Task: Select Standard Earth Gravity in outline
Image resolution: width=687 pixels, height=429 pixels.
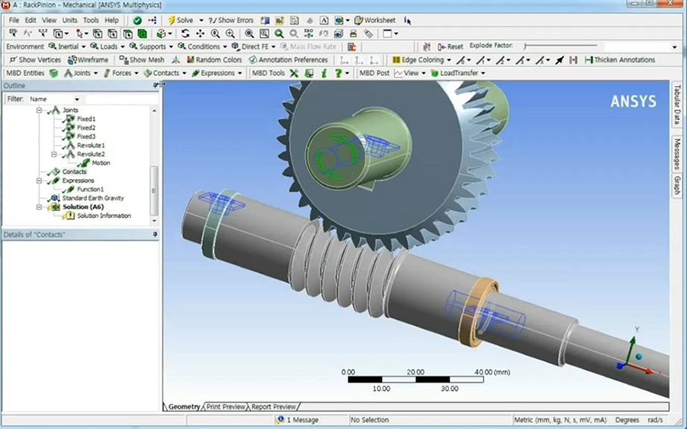Action: coord(93,198)
